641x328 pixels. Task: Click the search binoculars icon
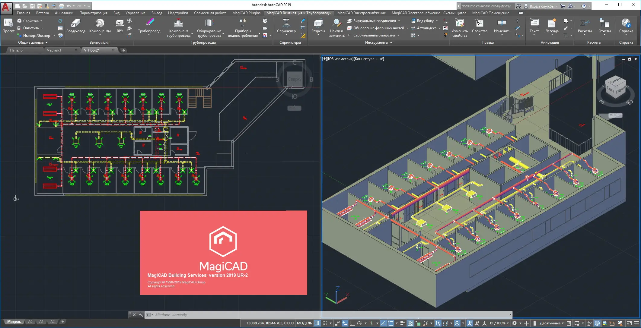pyautogui.click(x=518, y=6)
